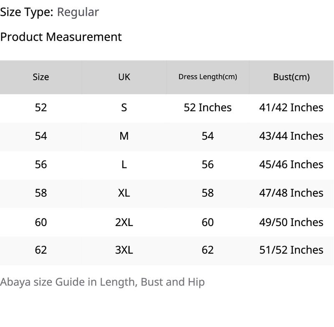Select the 45/46 Inches bust cell
This screenshot has width=334, height=327.
point(291,164)
